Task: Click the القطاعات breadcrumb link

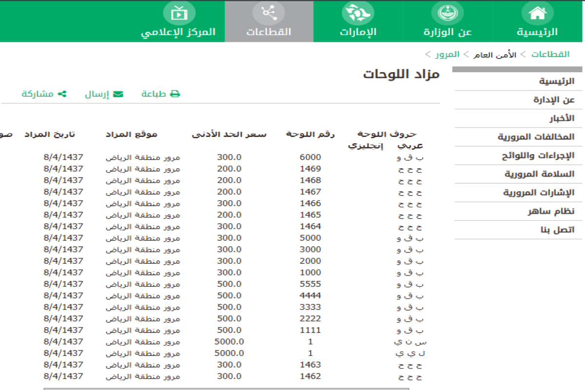Action: (550, 54)
